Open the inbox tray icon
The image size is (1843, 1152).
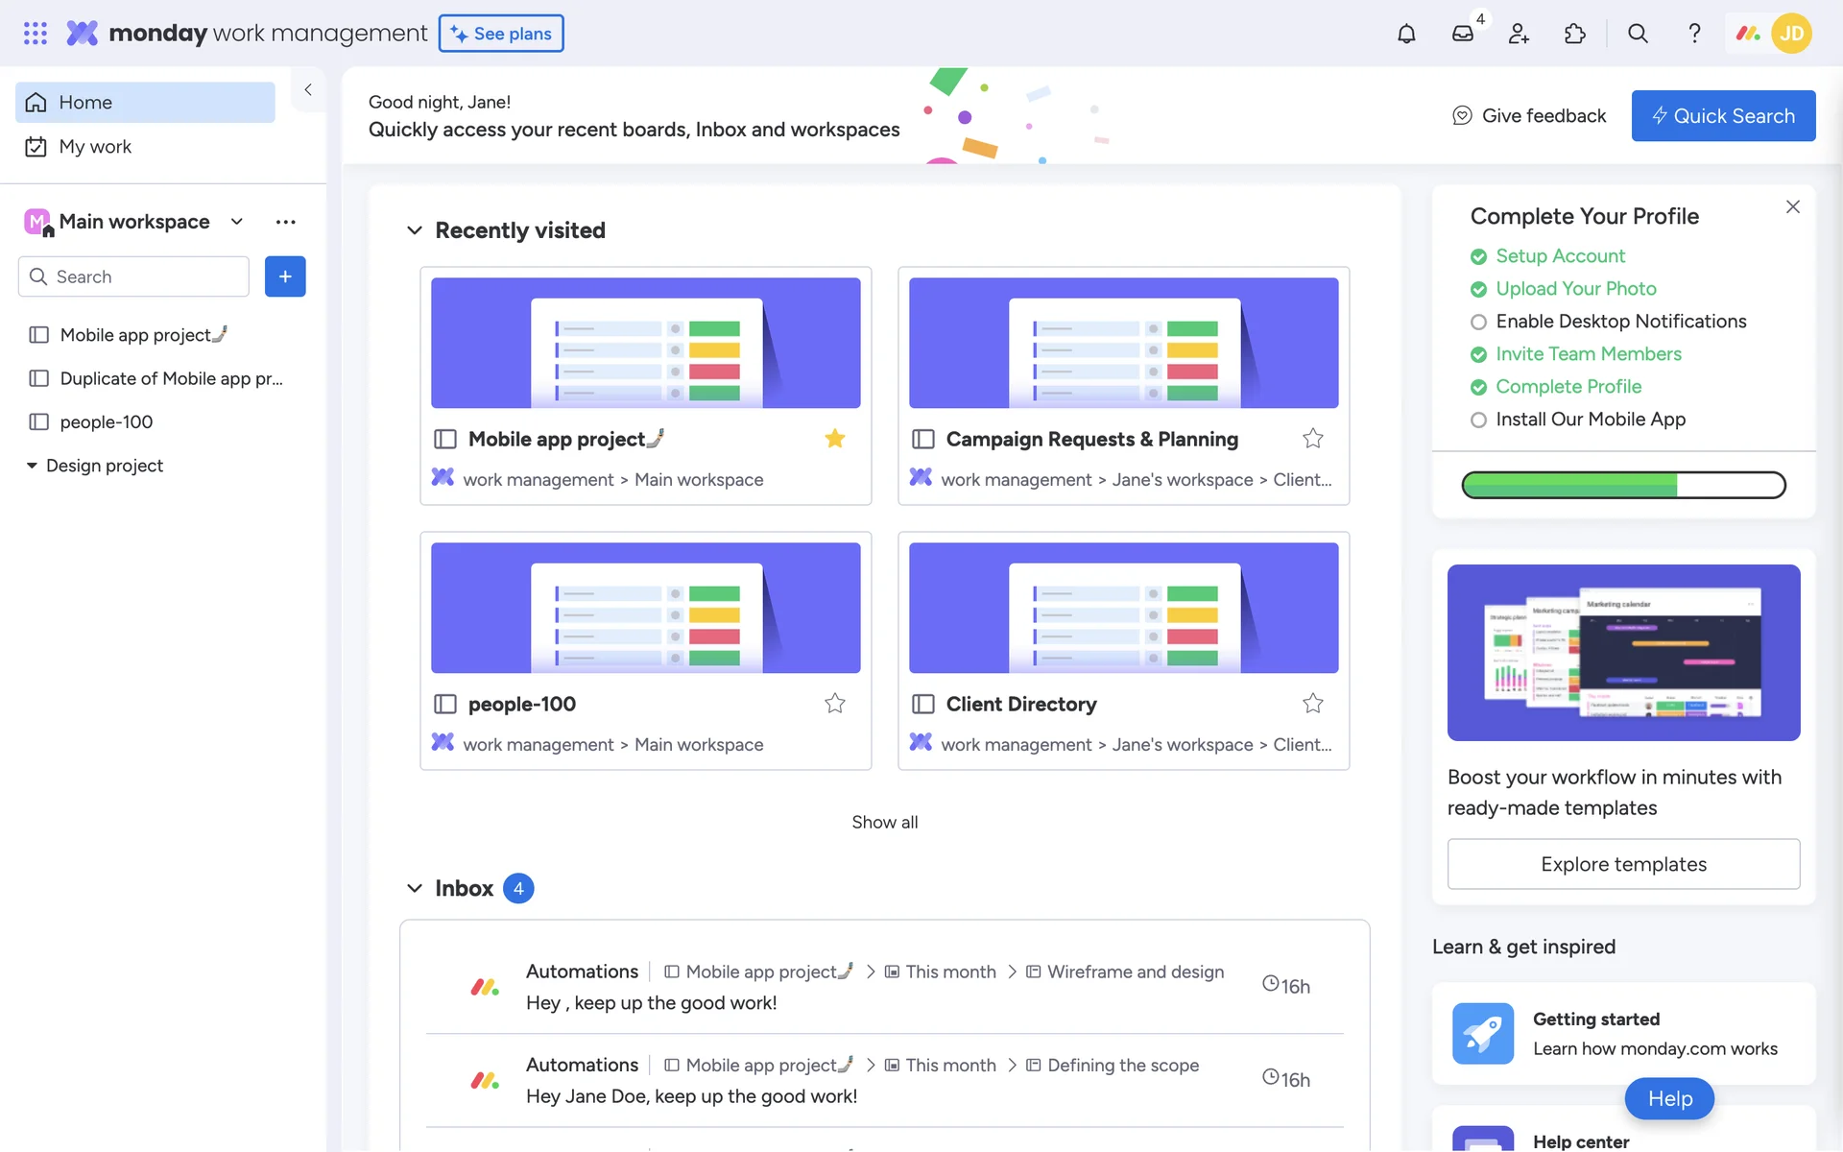click(1462, 34)
